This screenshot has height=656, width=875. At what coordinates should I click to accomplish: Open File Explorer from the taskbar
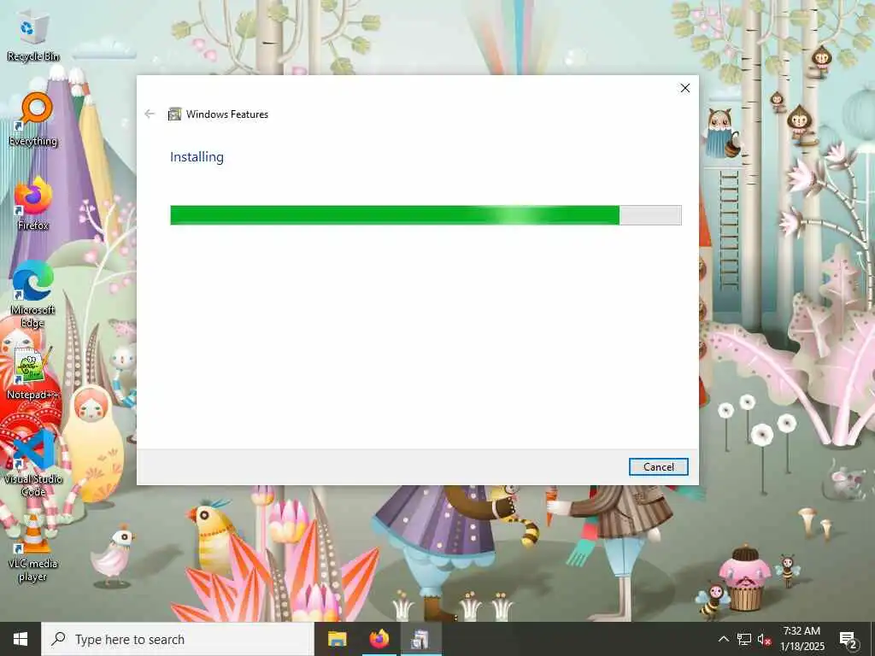tap(337, 639)
